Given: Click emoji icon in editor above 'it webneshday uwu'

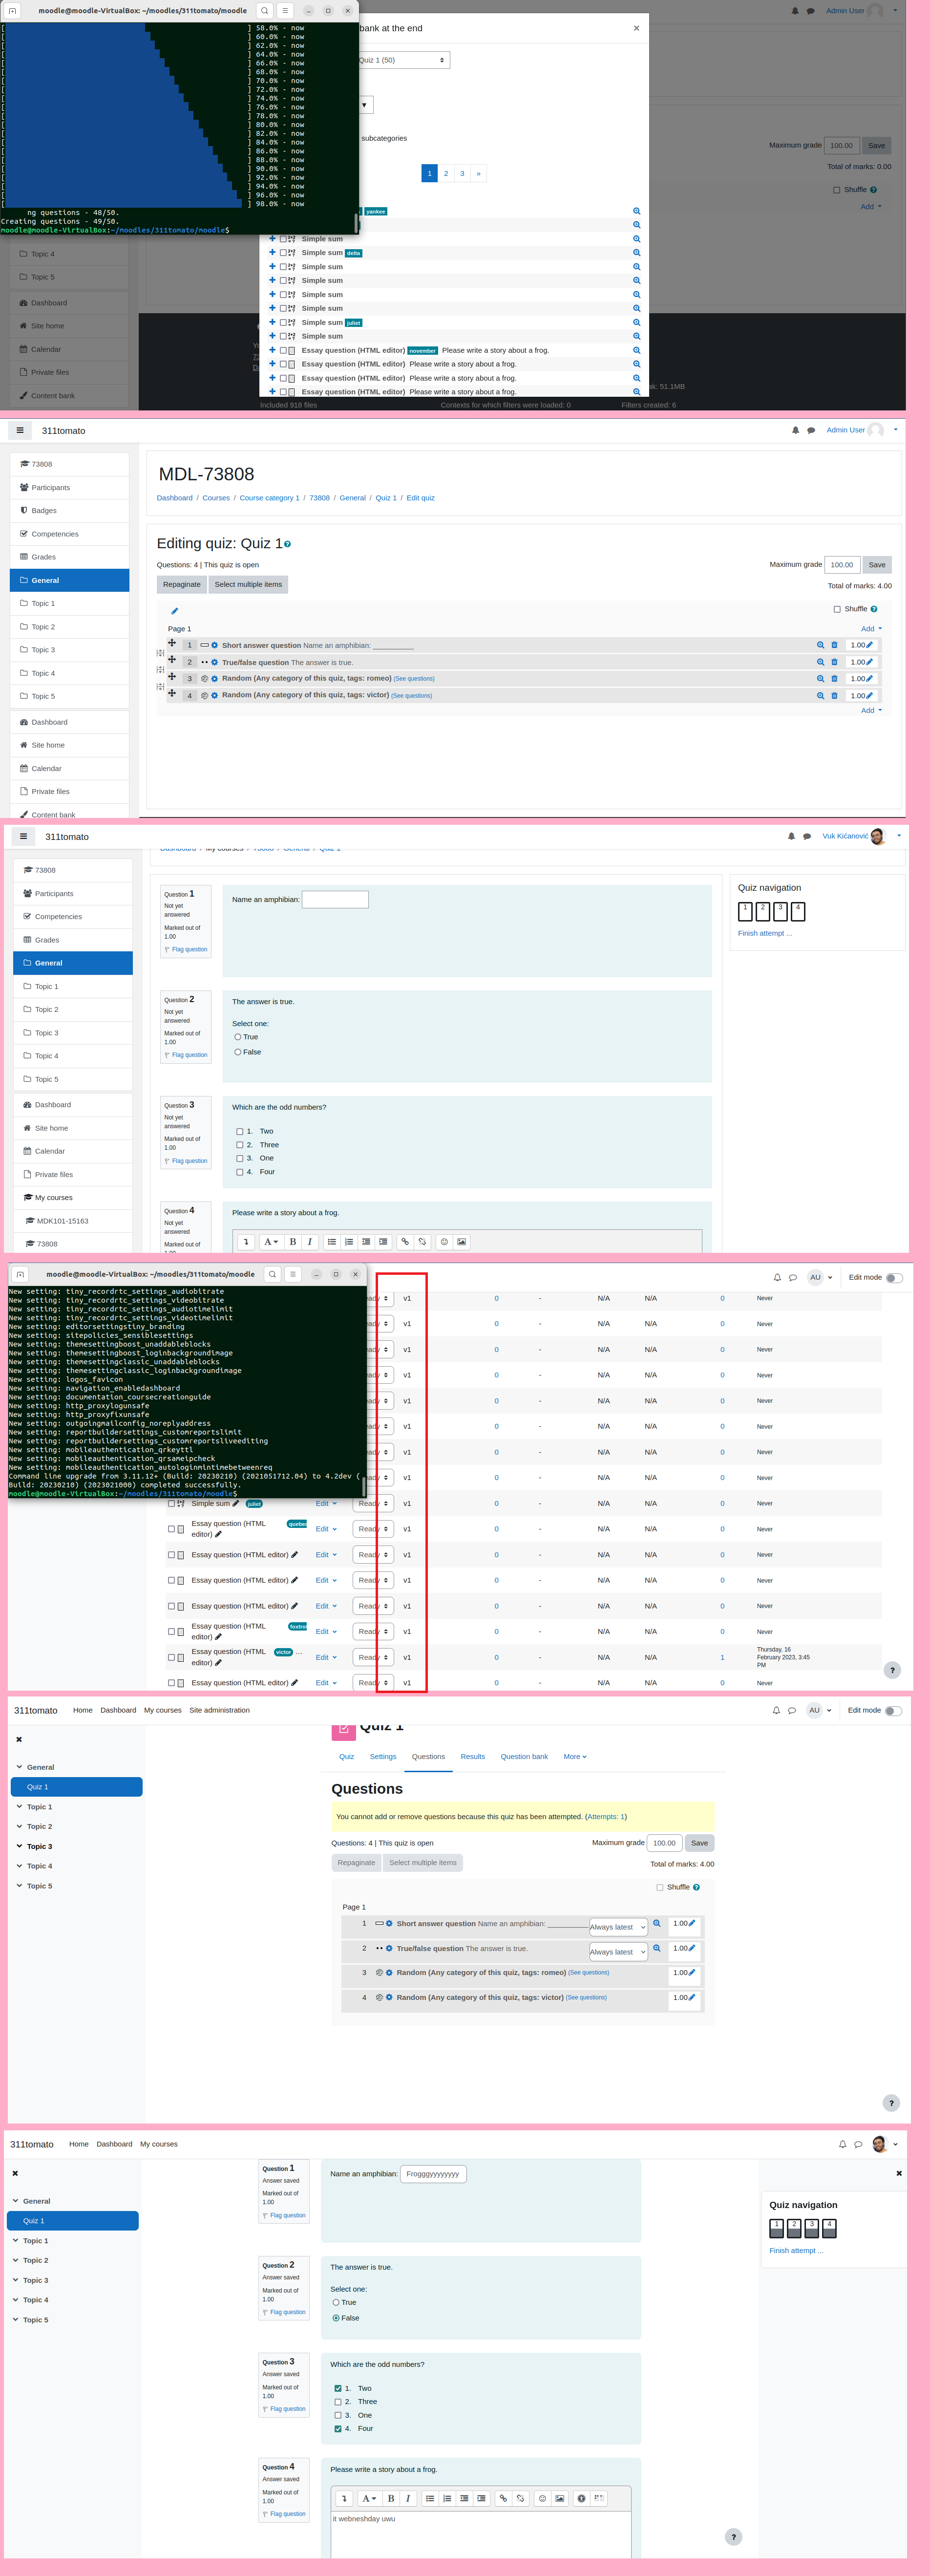Looking at the screenshot, I should (x=542, y=2498).
